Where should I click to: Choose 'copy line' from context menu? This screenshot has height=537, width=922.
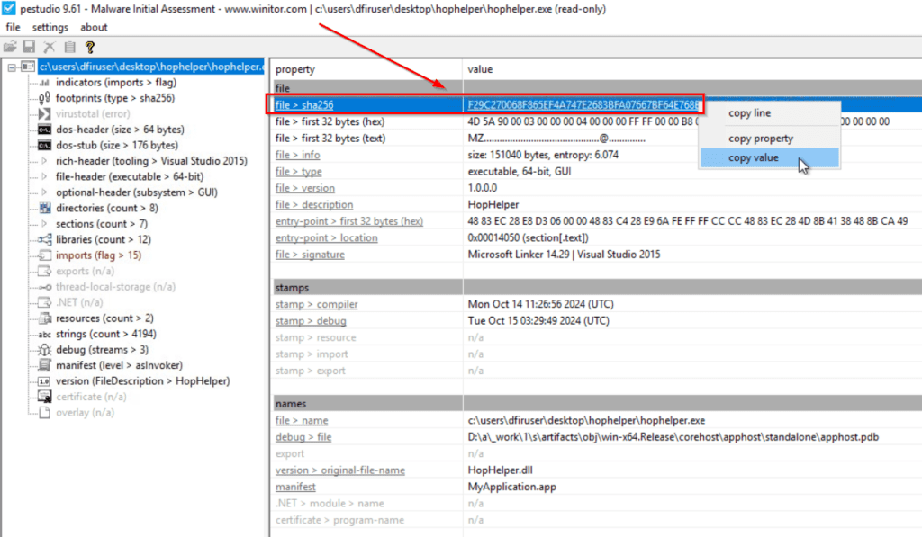(x=749, y=113)
